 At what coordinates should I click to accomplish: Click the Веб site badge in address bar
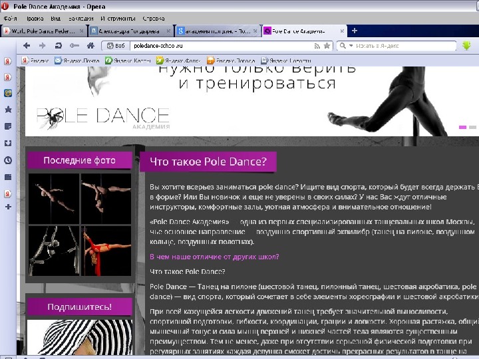[x=116, y=46]
